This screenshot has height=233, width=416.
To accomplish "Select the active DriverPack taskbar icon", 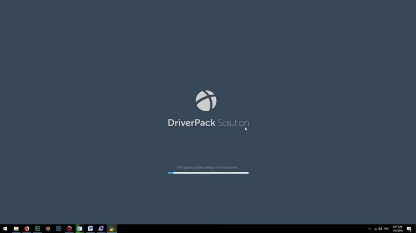I will 112,229.
